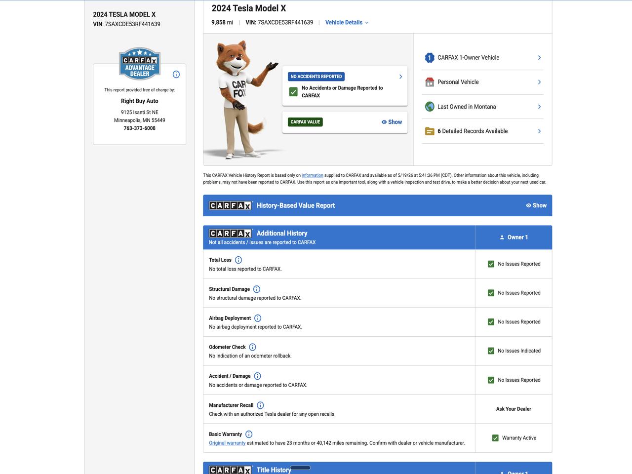Expand the No Accidents Reported card chevron
Image resolution: width=632 pixels, height=474 pixels.
(400, 77)
